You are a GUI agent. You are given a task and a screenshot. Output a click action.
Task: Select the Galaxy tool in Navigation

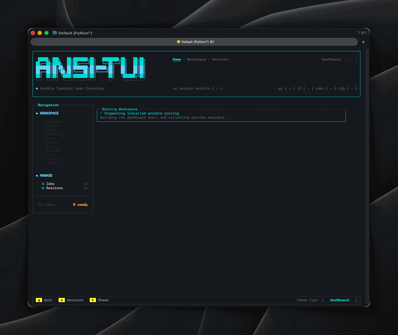coord(52,126)
